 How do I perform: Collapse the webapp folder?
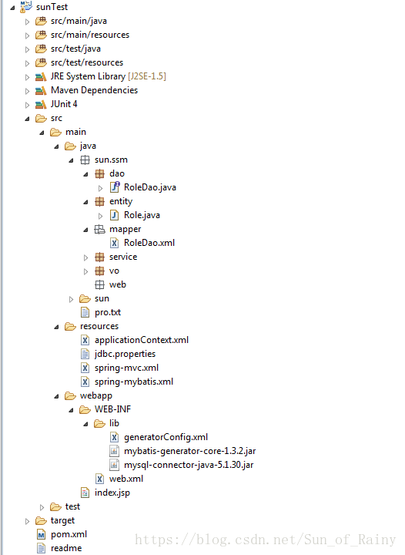tap(56, 396)
